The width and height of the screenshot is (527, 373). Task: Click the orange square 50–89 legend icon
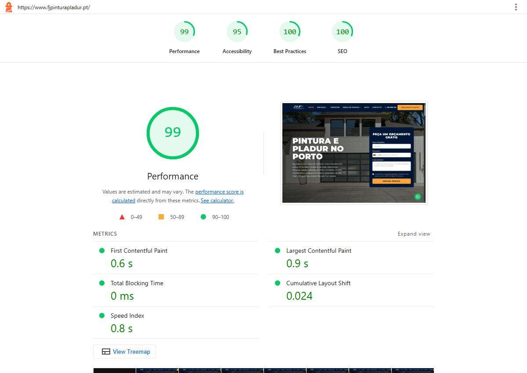161,217
